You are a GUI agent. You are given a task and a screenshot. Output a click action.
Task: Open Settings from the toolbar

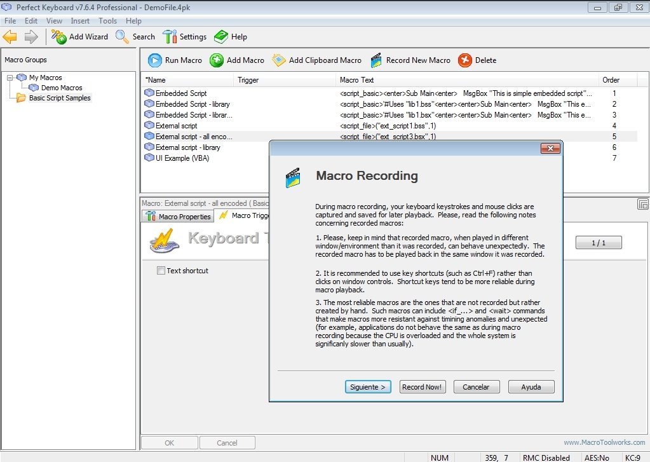(184, 36)
